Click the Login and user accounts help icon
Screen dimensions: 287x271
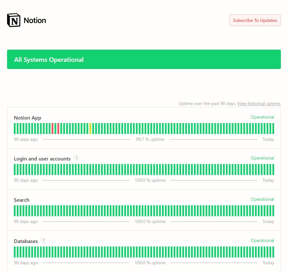coord(76,158)
